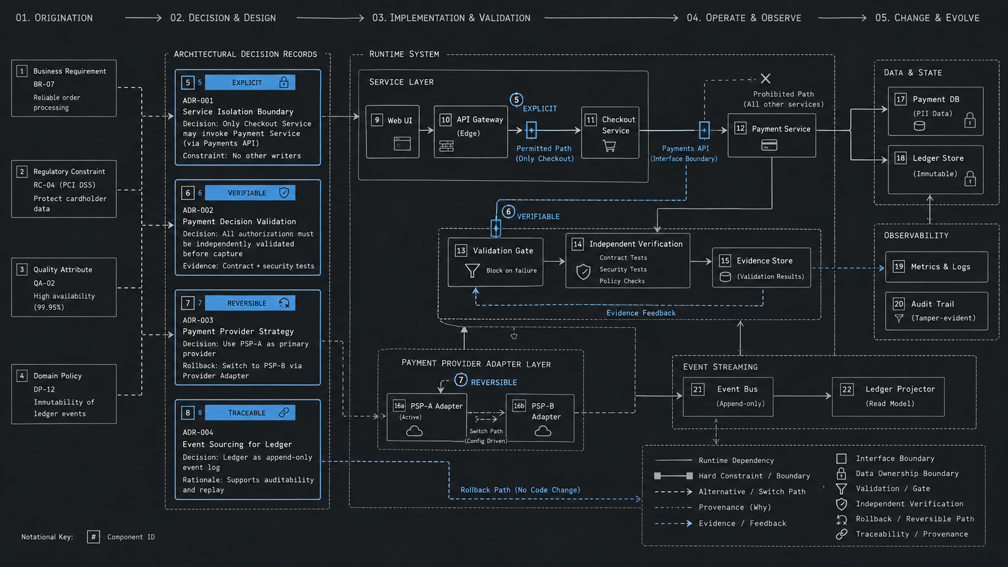
Task: Select the 01. Origination phase heading
Action: click(x=54, y=18)
